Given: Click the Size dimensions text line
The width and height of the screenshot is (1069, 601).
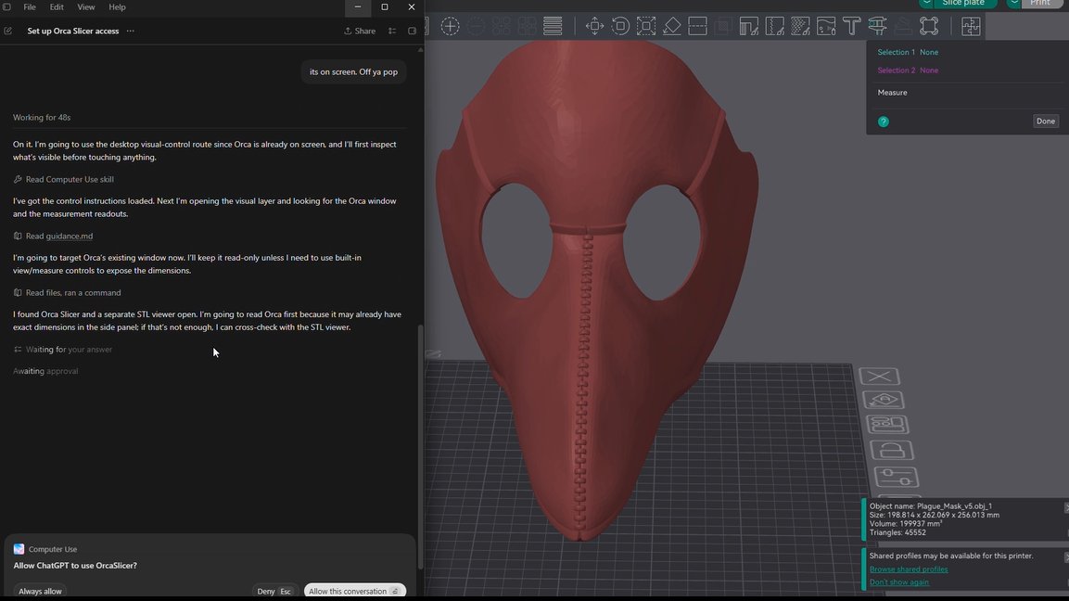Looking at the screenshot, I should pos(934,515).
